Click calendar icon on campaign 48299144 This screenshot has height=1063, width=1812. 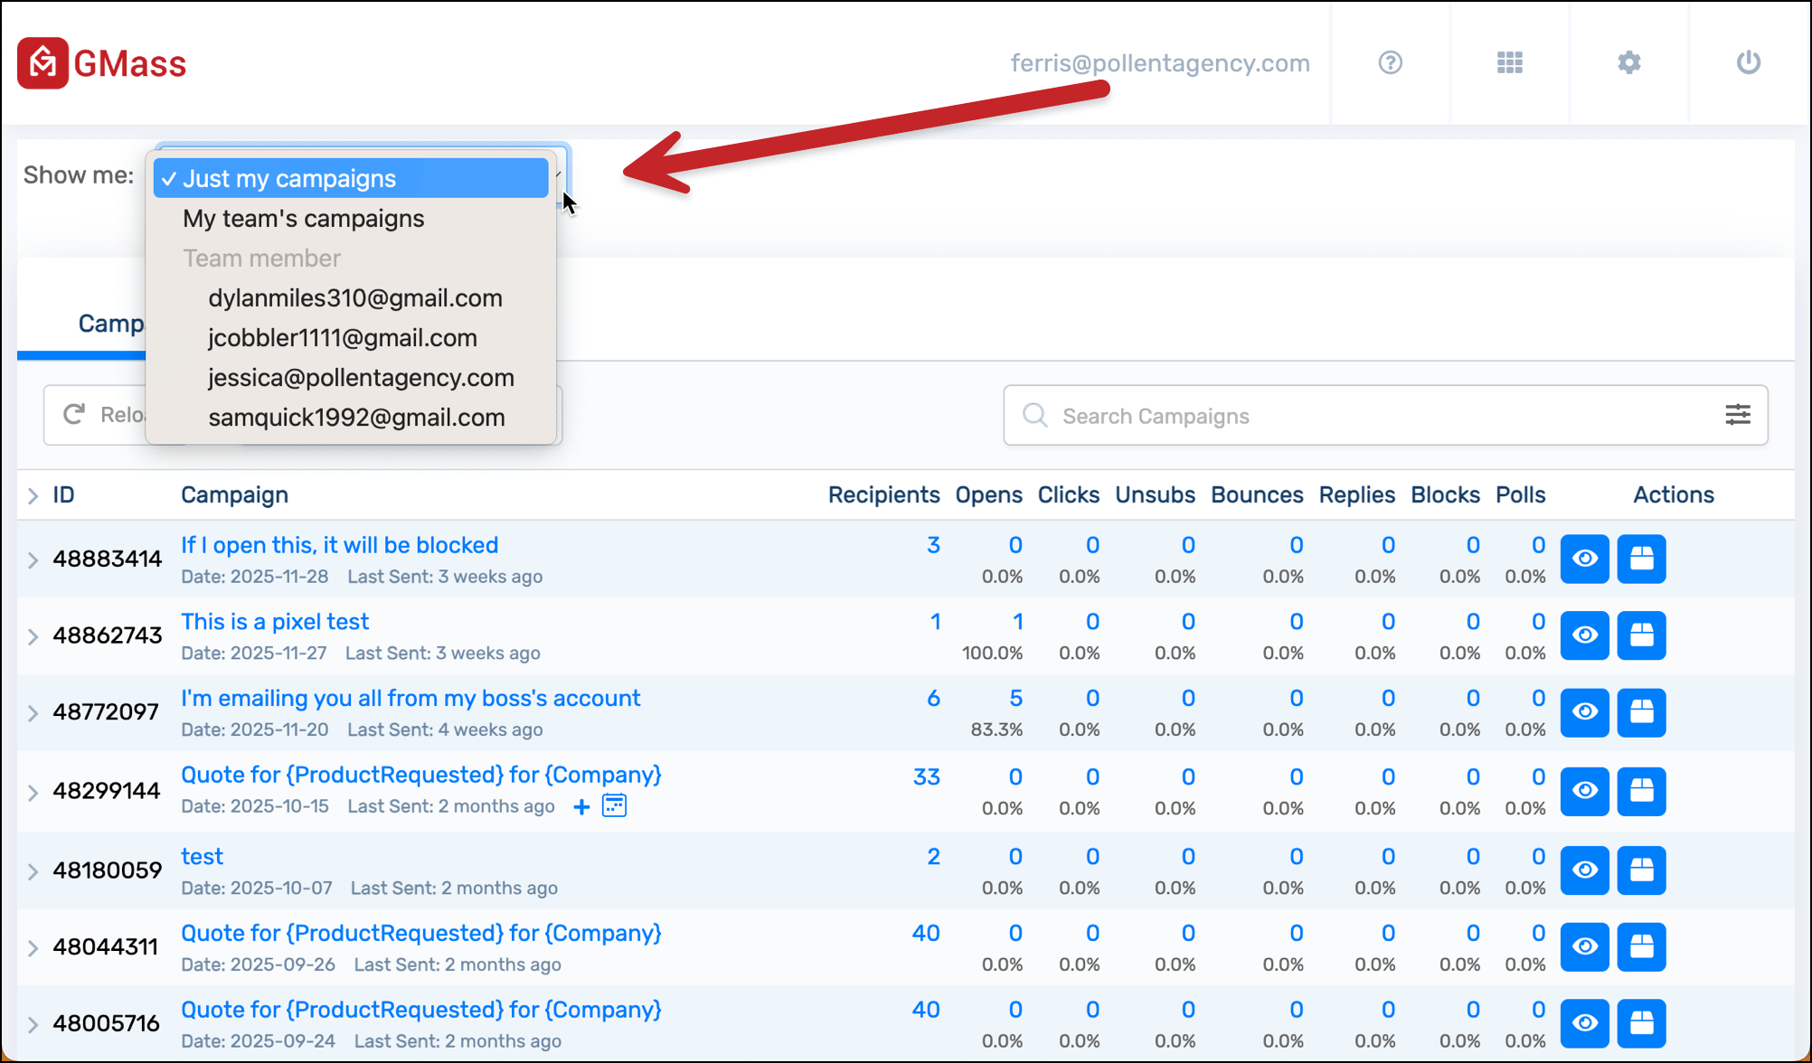[x=615, y=805]
